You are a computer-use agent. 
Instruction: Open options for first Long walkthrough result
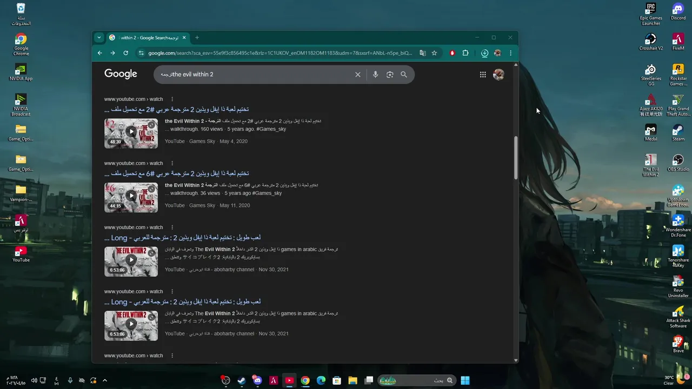coord(172,227)
